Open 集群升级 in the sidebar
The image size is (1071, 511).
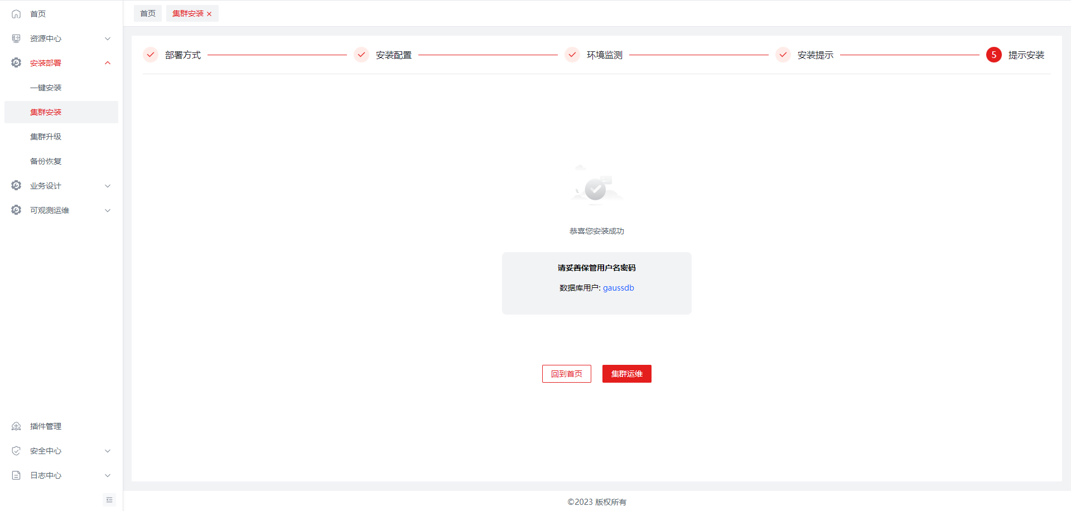click(x=46, y=137)
